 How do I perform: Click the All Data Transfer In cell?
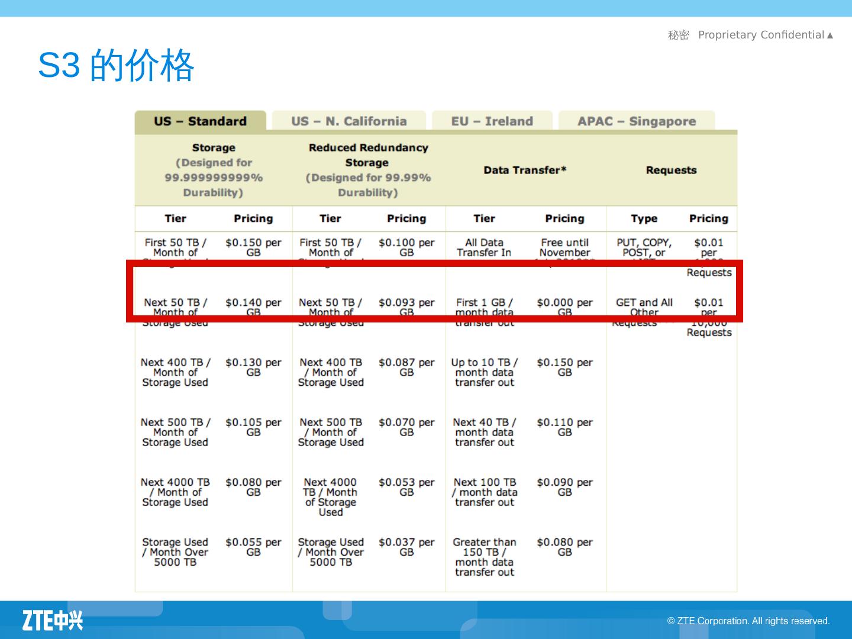[x=484, y=247]
